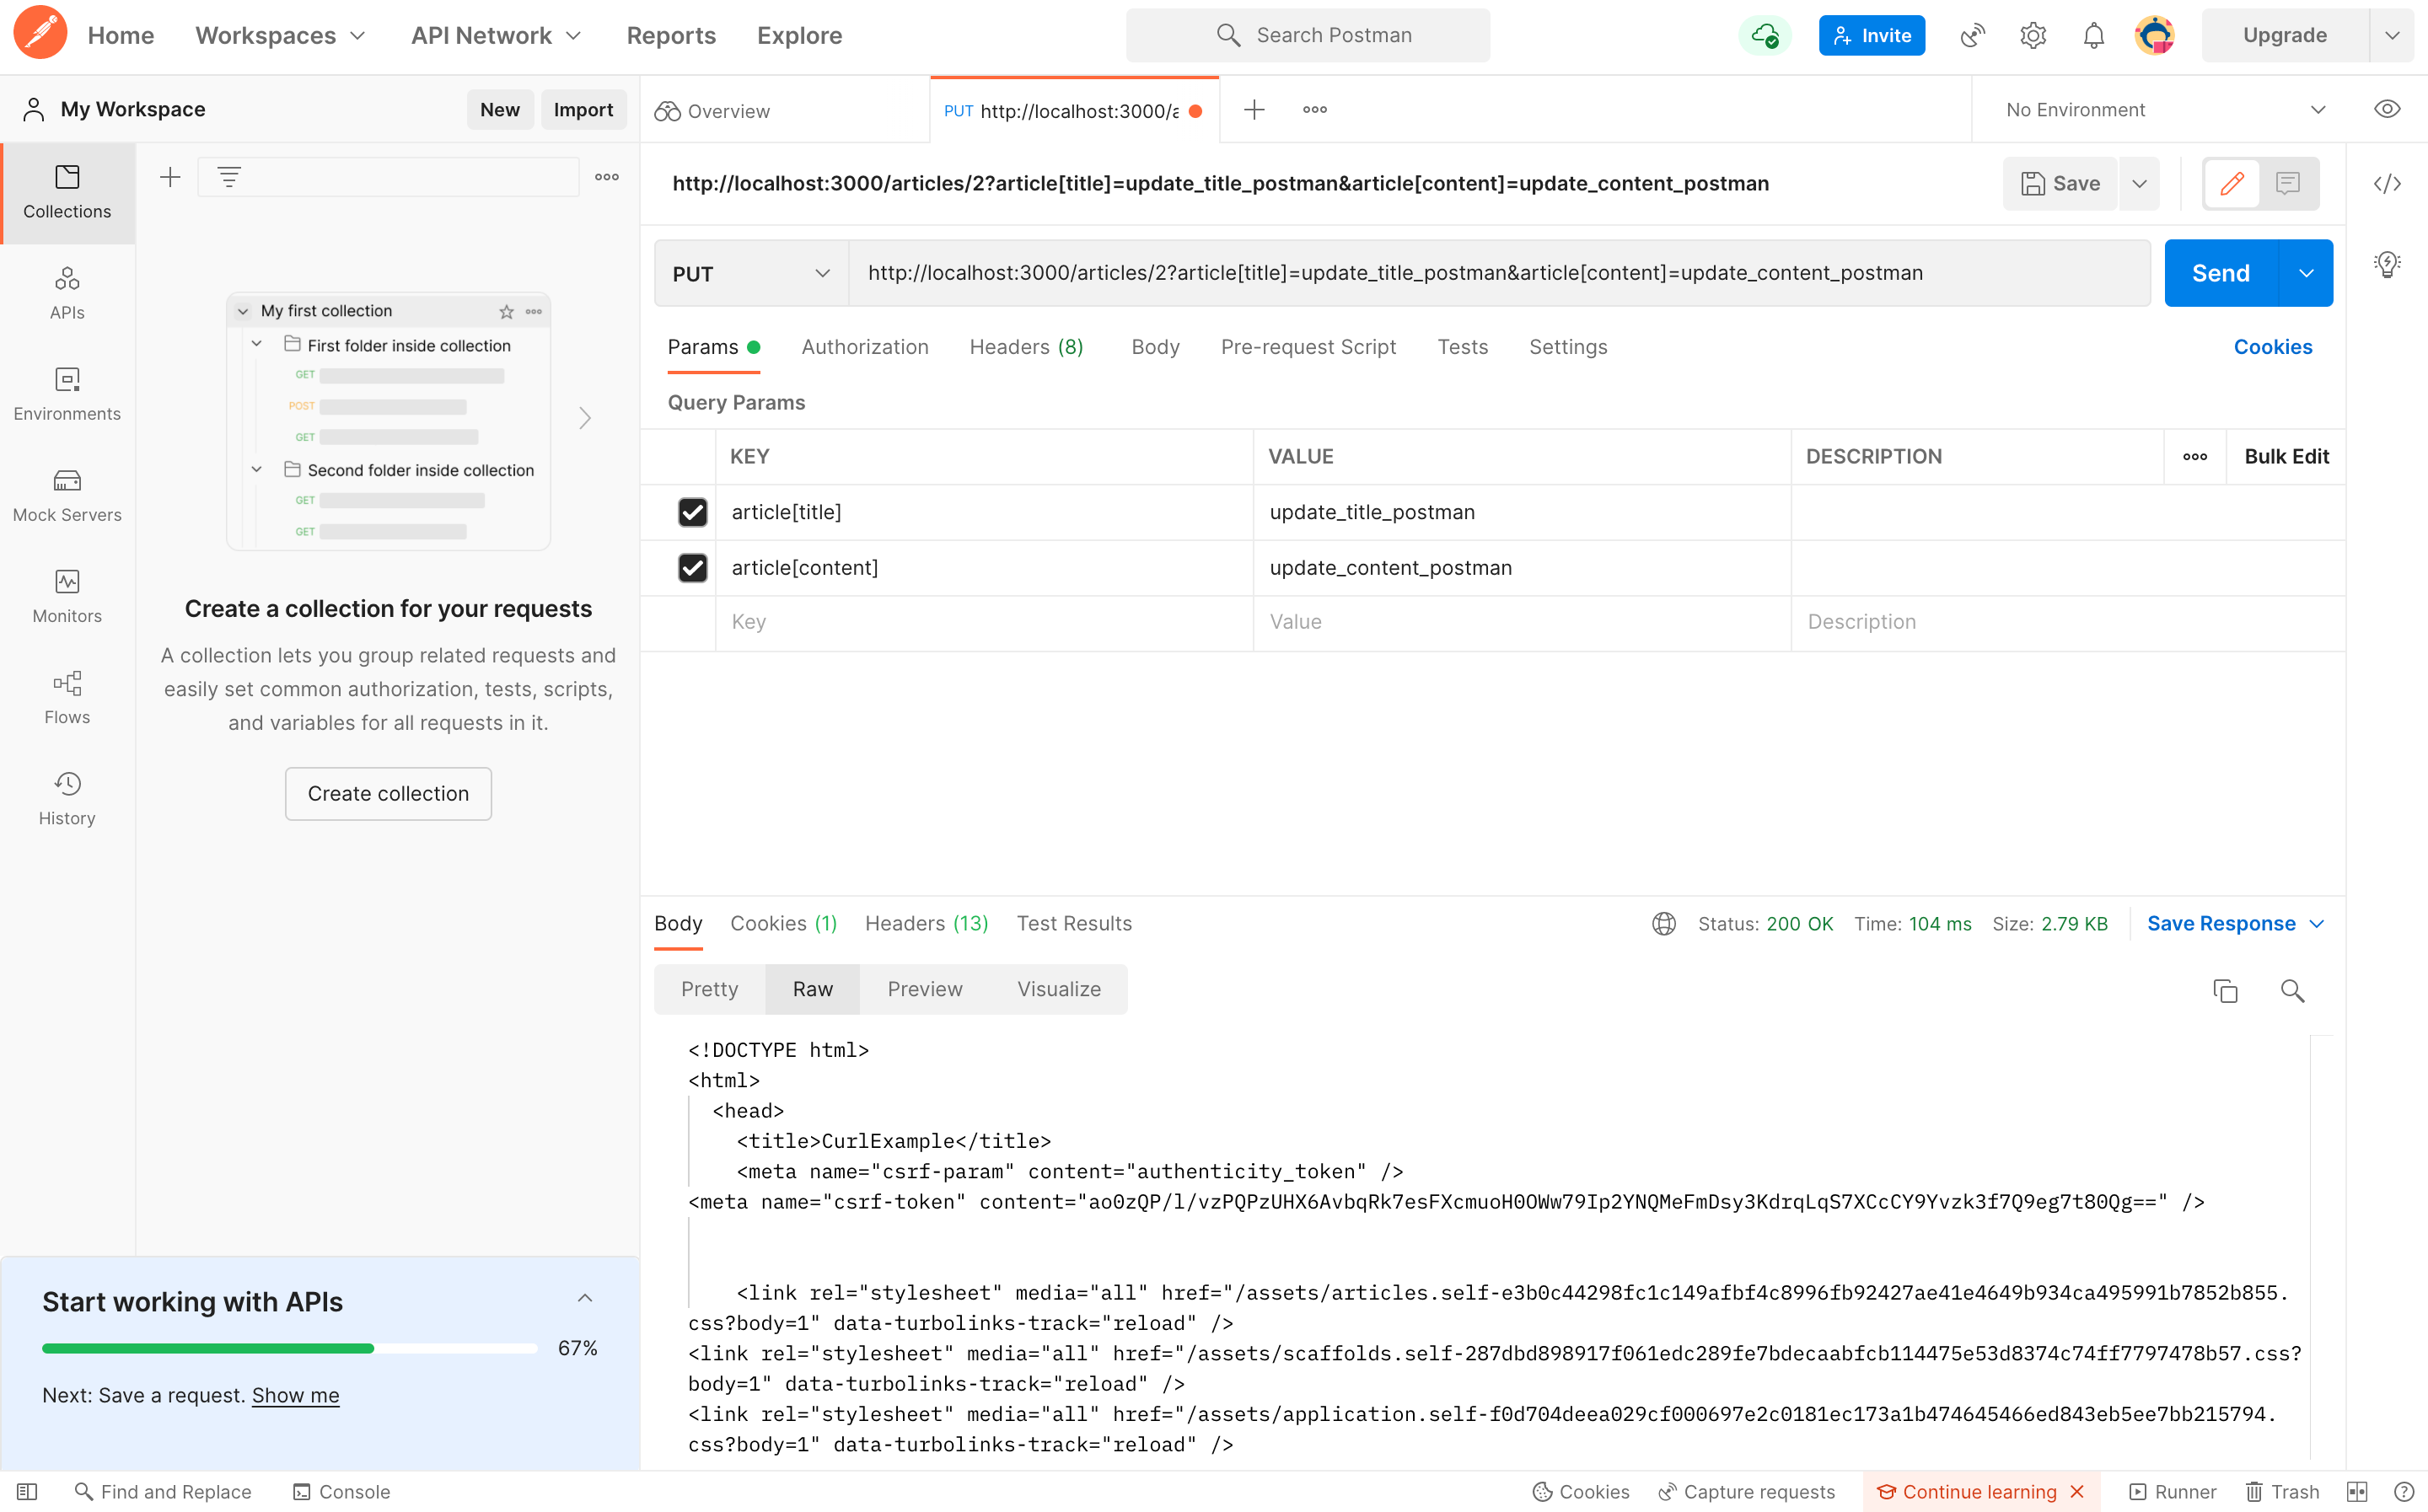
Task: Toggle the sidebar icon in status bar
Action: (x=27, y=1491)
